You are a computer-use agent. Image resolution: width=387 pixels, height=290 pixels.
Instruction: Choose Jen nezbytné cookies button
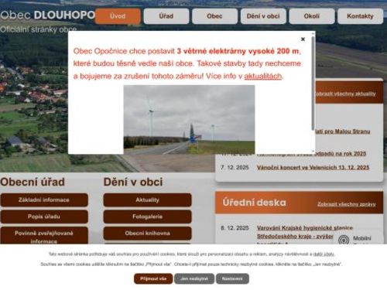point(194,278)
